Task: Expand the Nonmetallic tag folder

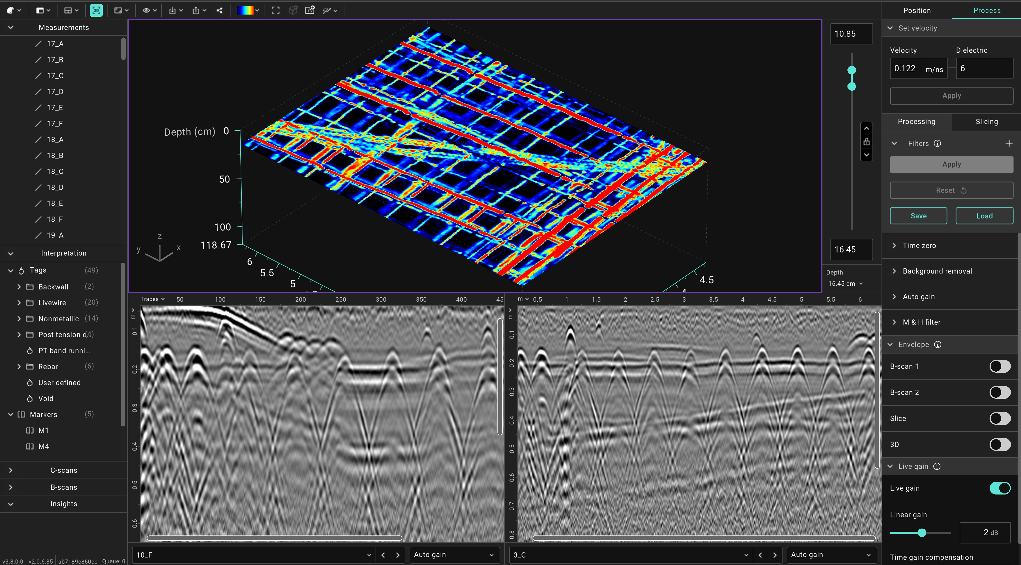Action: point(19,319)
